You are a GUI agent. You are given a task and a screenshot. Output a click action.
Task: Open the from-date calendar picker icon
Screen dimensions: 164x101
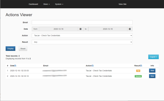(81, 29)
